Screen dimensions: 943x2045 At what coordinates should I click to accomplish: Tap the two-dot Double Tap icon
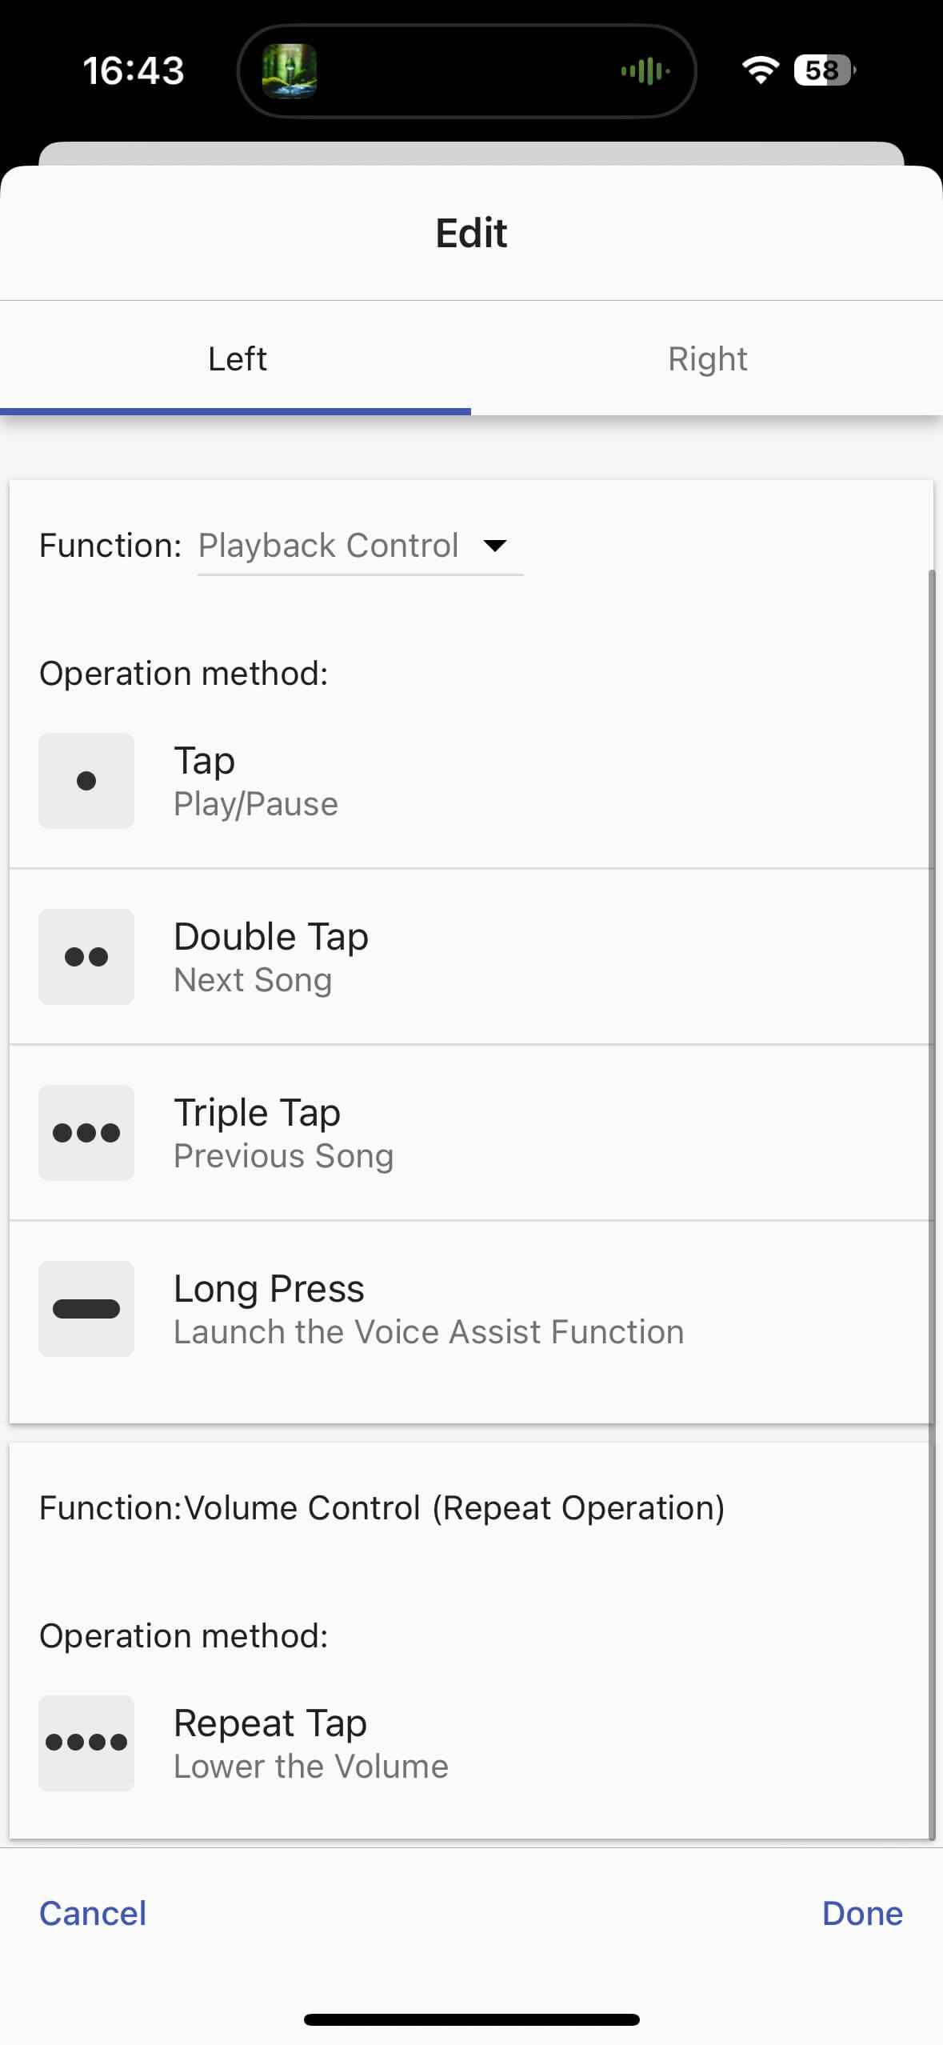coord(86,956)
